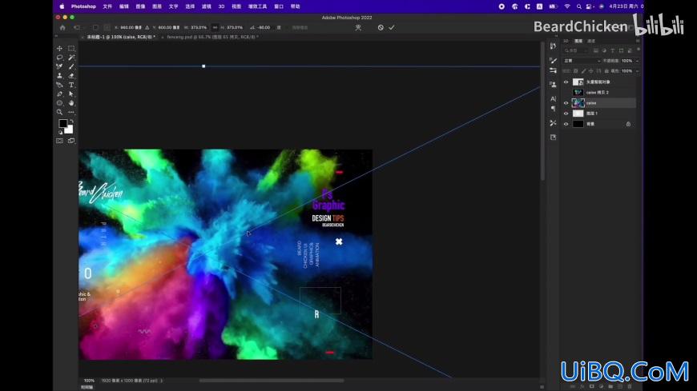Screen dimensions: 697x391
Task: Select the Hand tool
Action: (x=71, y=103)
